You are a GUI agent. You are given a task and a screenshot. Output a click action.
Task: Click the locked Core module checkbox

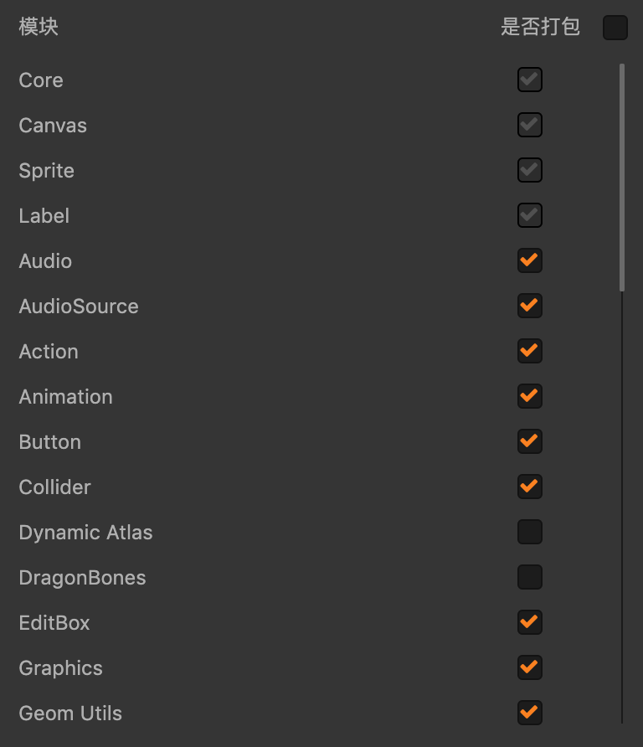click(x=529, y=80)
